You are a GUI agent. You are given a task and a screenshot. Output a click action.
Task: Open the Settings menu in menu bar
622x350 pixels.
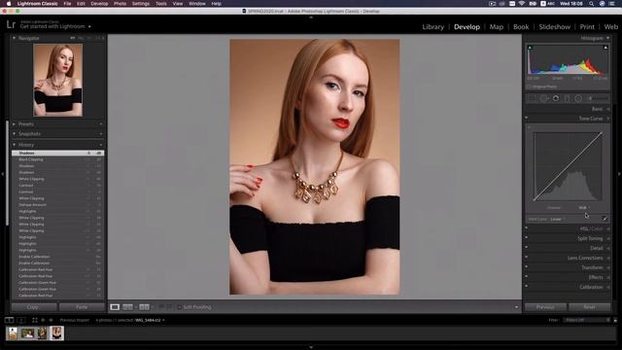tap(140, 4)
